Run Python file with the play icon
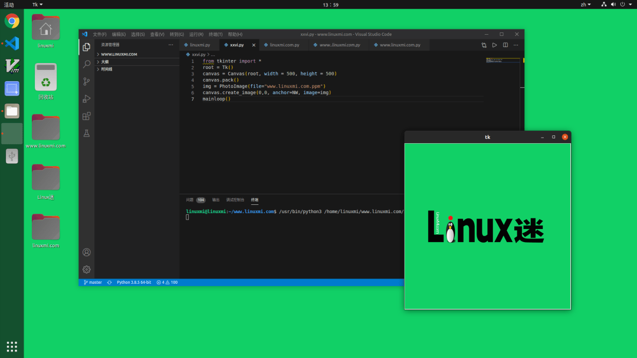 point(494,45)
